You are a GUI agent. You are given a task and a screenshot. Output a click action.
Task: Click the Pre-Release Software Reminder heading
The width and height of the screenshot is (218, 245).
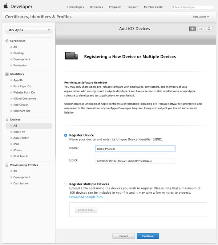pos(86,83)
